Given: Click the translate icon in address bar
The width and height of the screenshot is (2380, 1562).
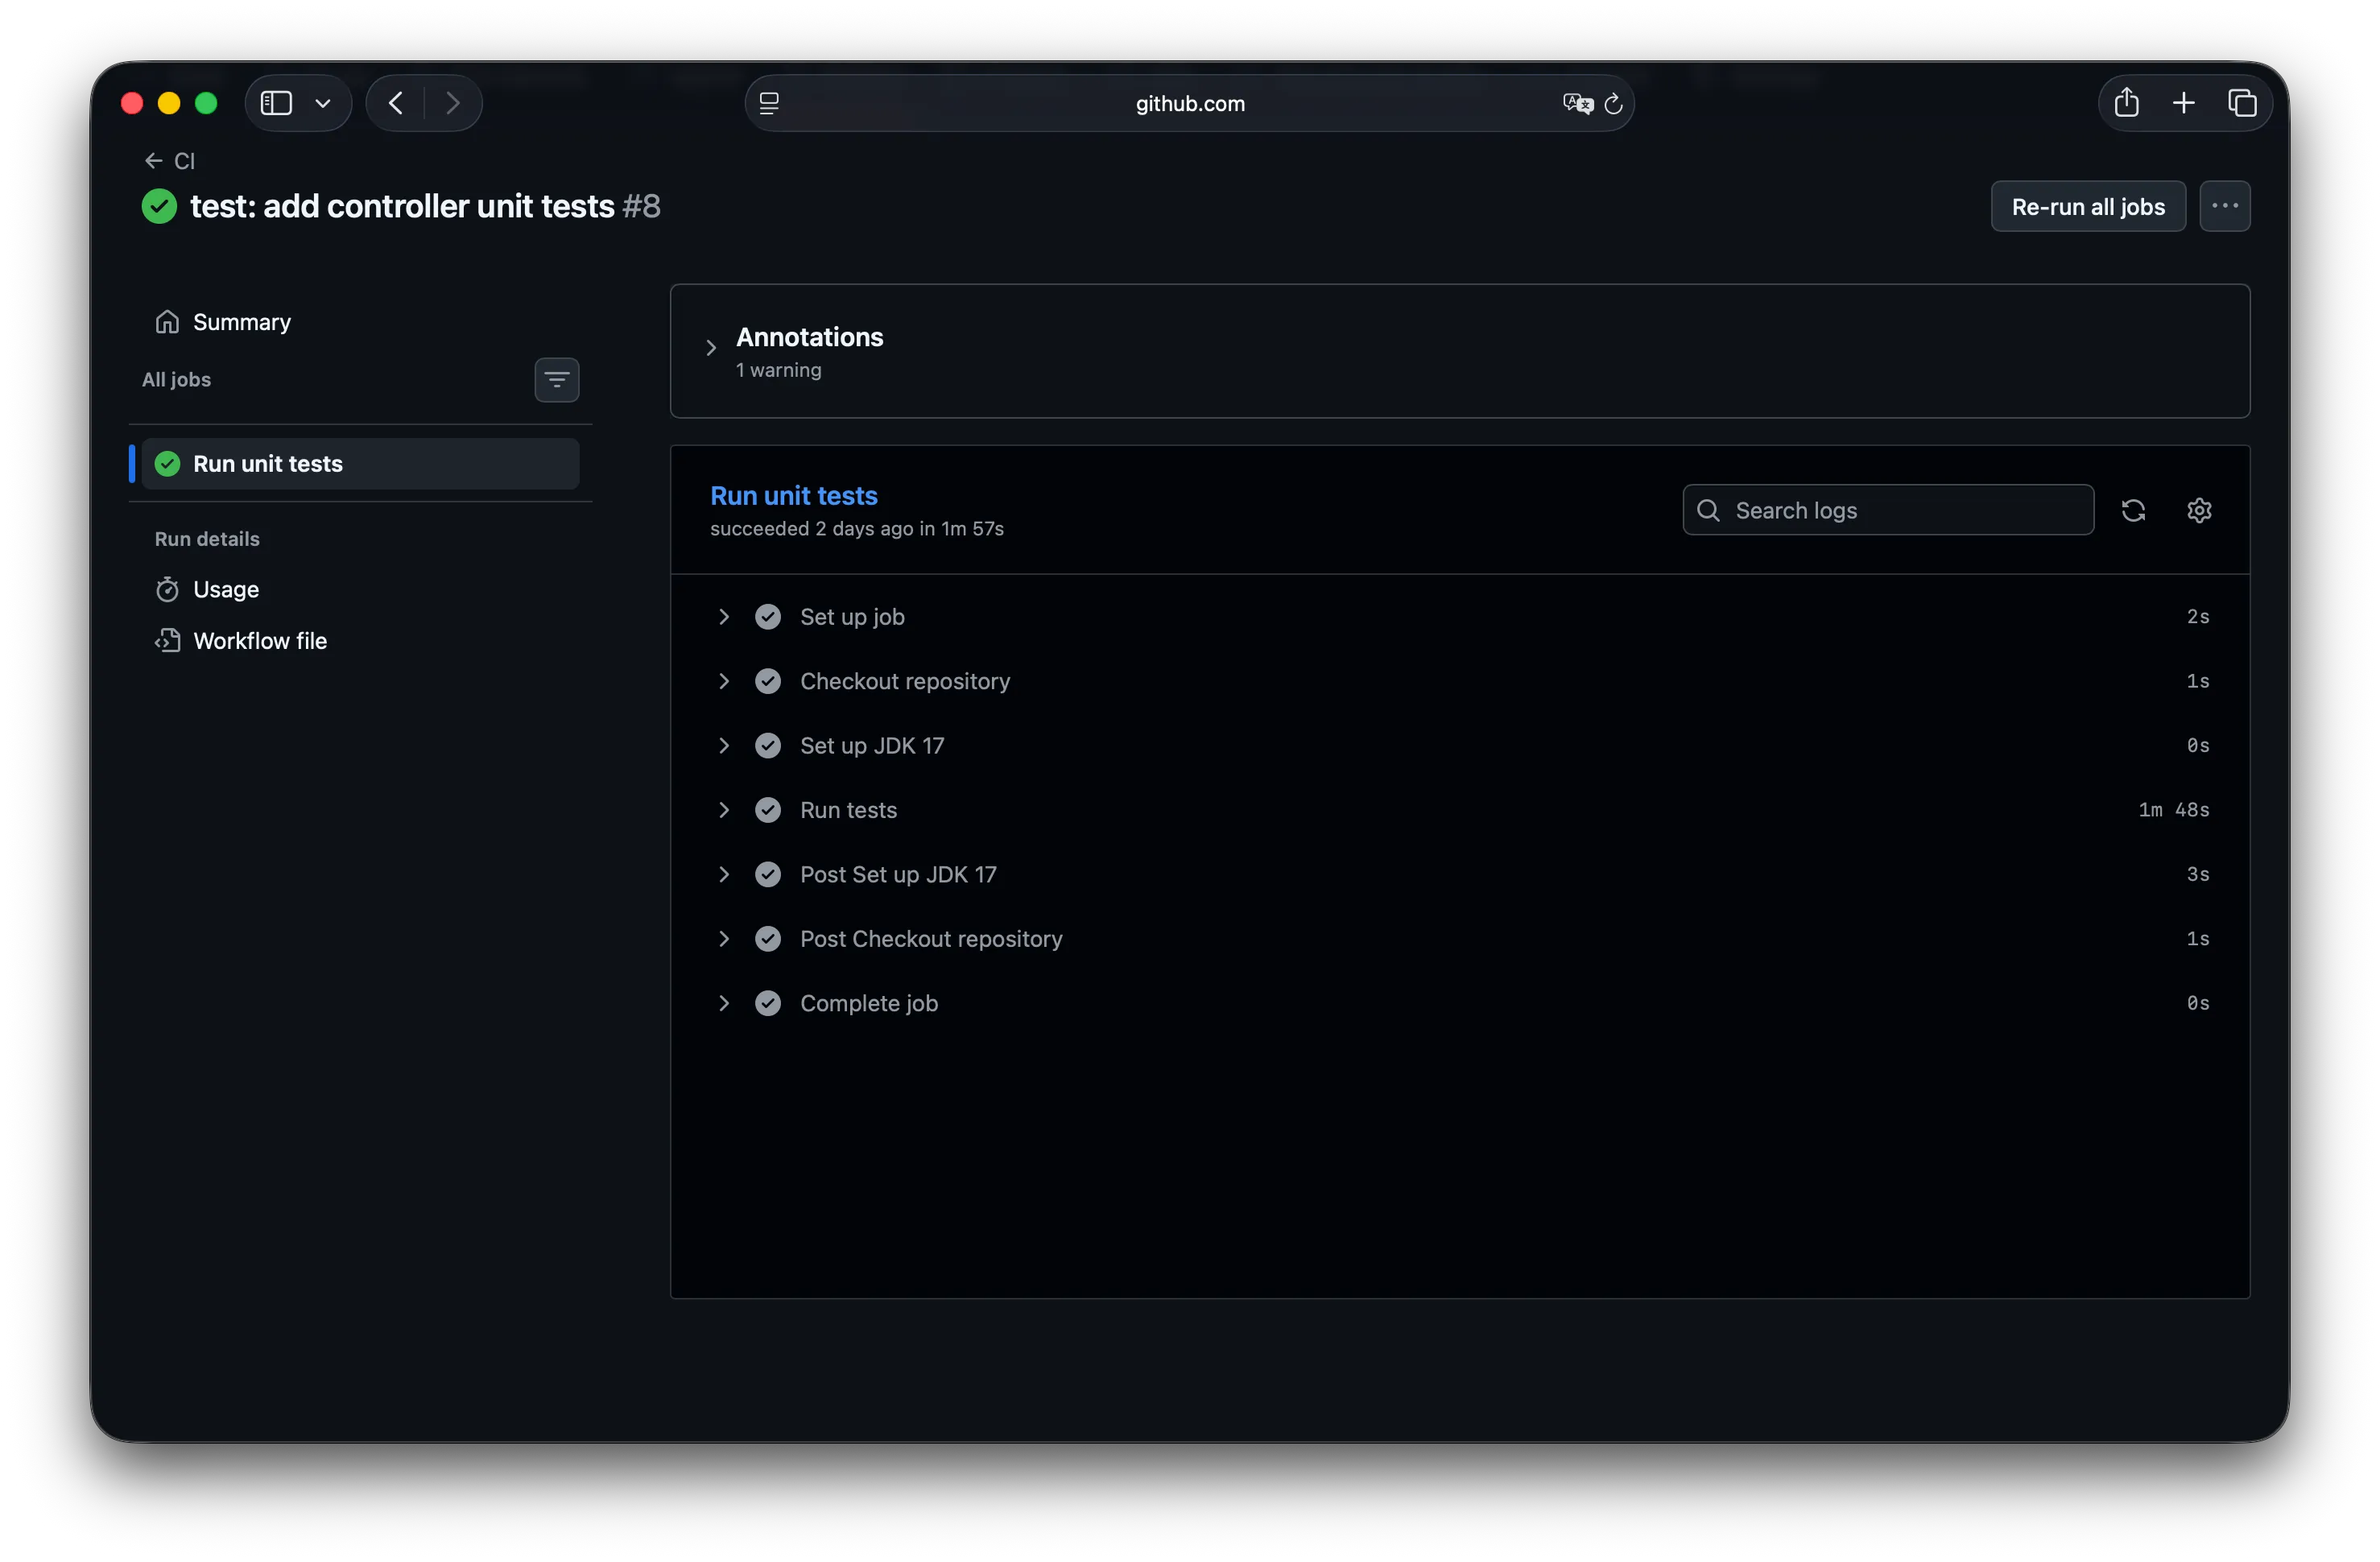Looking at the screenshot, I should click(x=1577, y=103).
